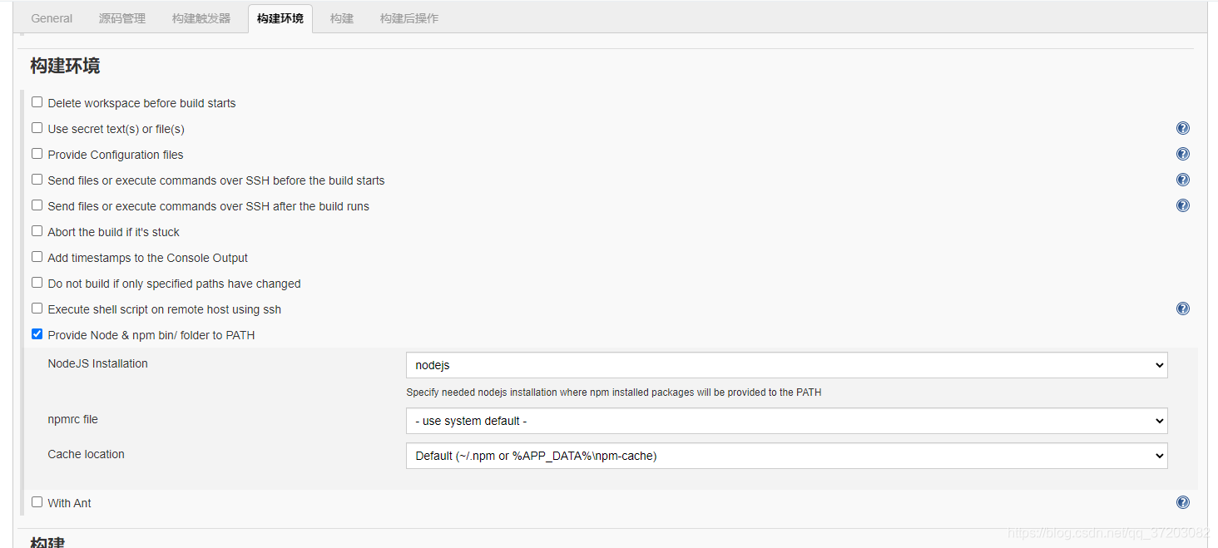1218x548 pixels.
Task: Open the 构建后操作 tab
Action: pyautogui.click(x=408, y=17)
